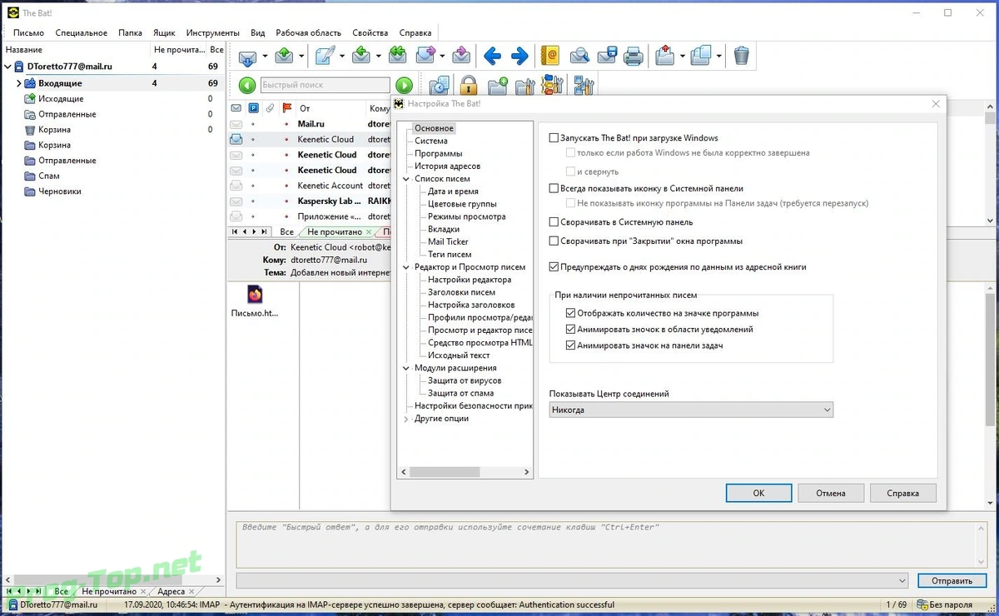Viewport: 999px width, 616px height.
Task: Collapse the Модули расширения tree node
Action: pos(406,368)
